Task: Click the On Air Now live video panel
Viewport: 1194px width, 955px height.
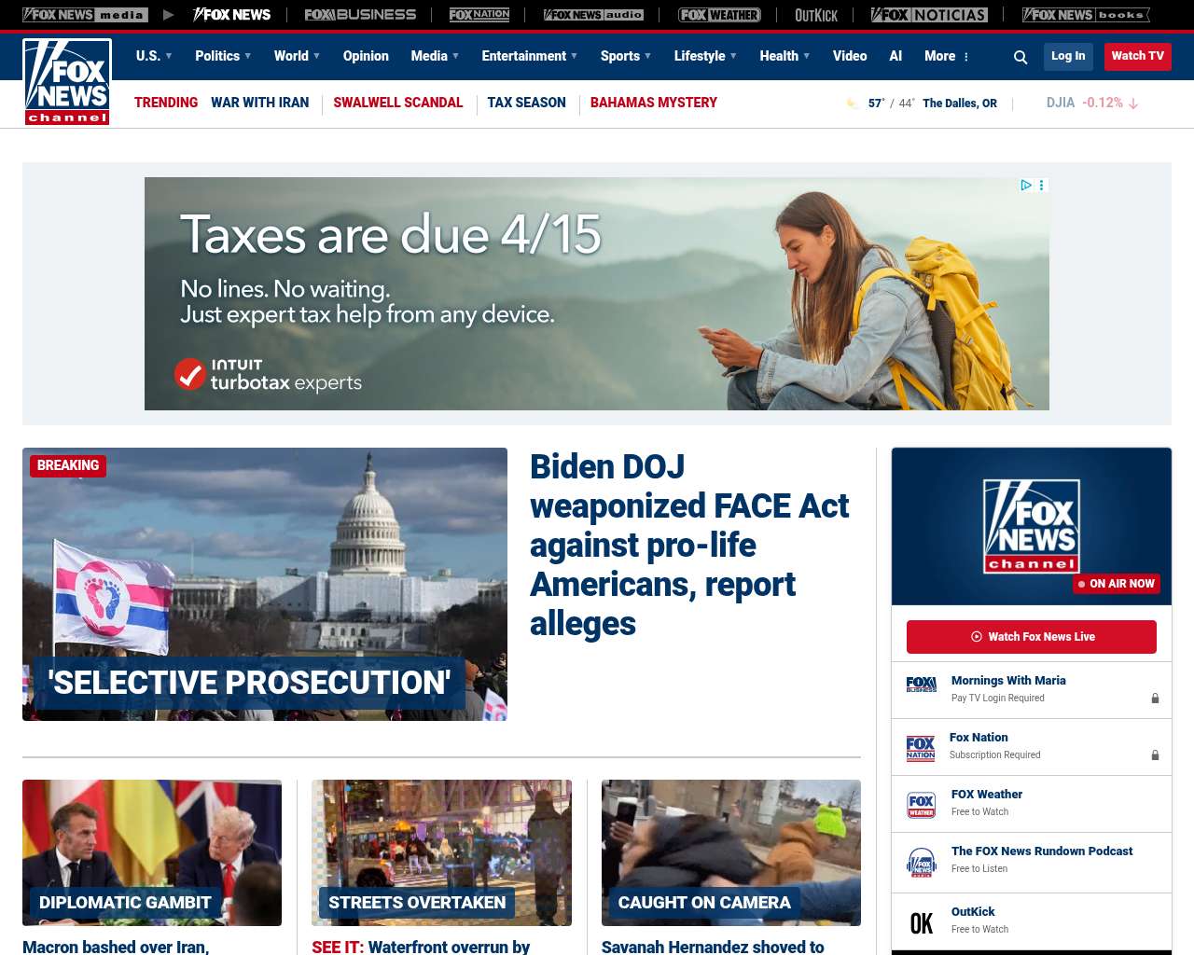Action: [x=1032, y=526]
